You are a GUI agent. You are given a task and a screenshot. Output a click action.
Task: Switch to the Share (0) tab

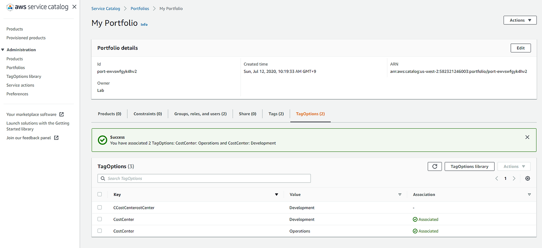tap(248, 114)
